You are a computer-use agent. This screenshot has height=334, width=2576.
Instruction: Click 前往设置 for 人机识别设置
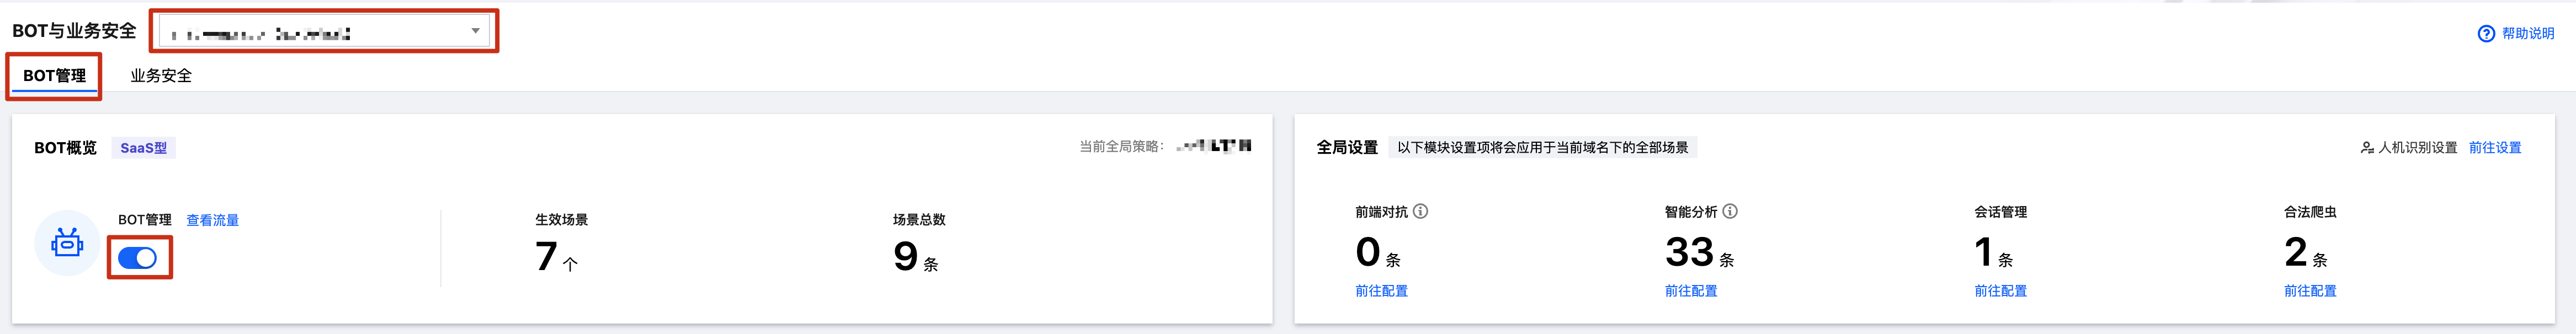tap(2494, 148)
